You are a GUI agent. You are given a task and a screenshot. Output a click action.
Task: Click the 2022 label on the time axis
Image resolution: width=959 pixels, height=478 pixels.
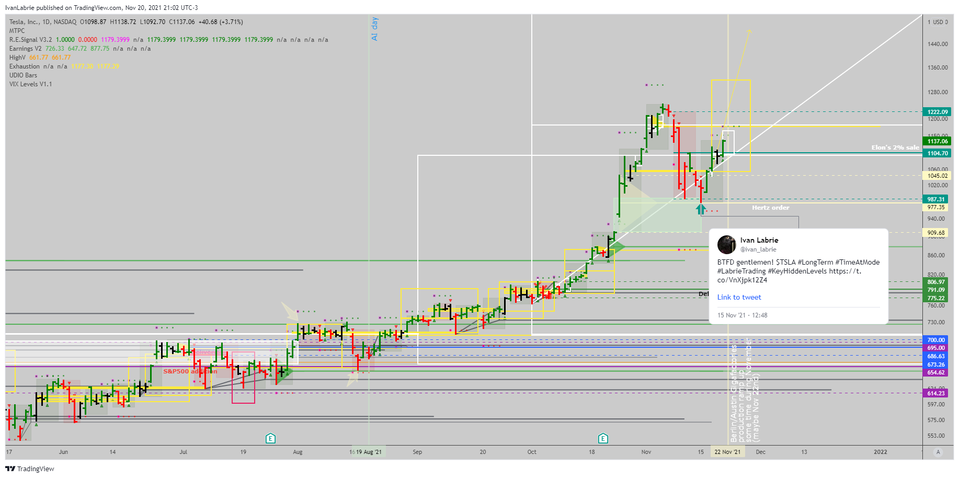click(x=881, y=452)
